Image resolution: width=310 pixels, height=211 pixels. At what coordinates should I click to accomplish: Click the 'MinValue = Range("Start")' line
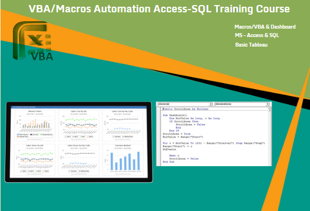183,137
